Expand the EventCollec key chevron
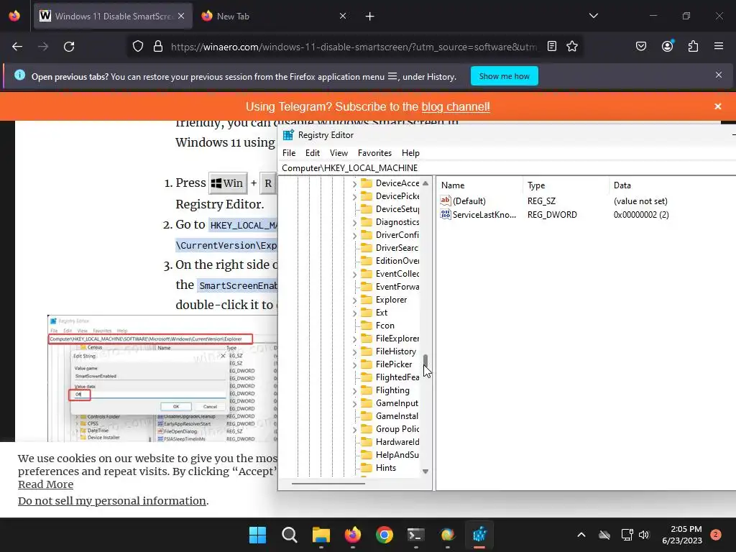 click(x=355, y=274)
